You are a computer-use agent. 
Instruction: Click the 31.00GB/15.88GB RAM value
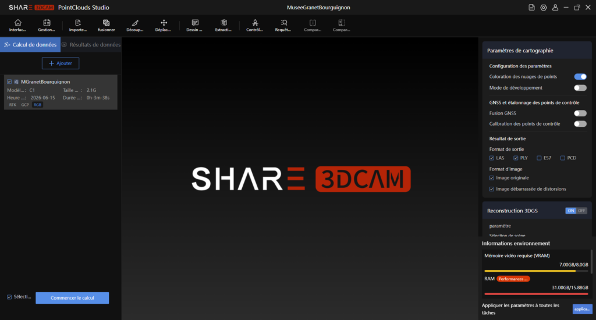click(570, 287)
